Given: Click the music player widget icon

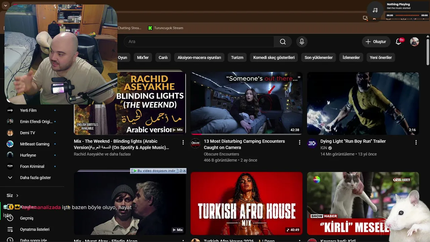Looking at the screenshot, I should coord(375,10).
